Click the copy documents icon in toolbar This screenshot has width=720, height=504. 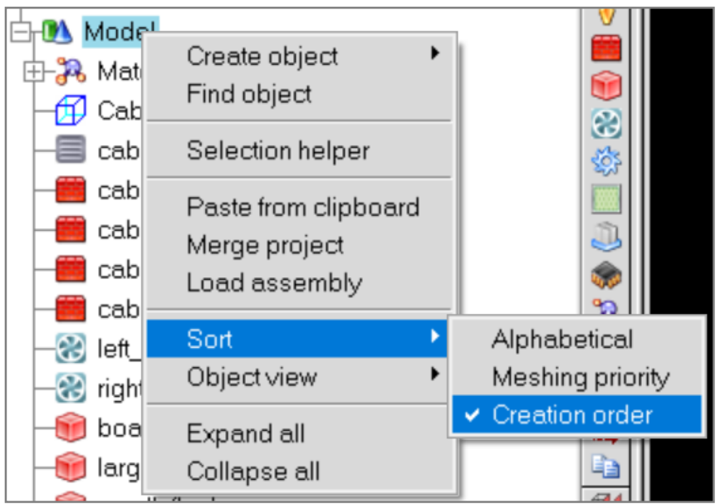(605, 466)
